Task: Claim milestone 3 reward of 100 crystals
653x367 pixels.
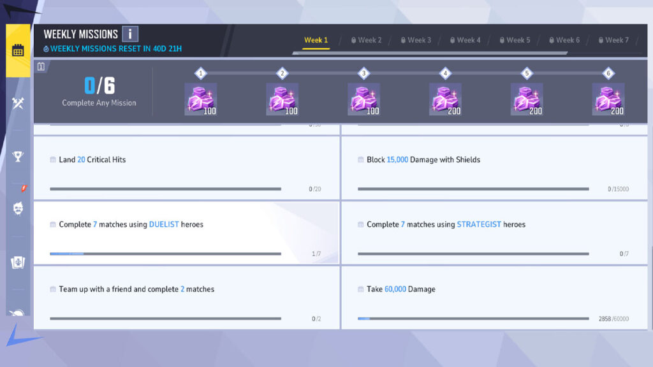Action: pos(363,99)
